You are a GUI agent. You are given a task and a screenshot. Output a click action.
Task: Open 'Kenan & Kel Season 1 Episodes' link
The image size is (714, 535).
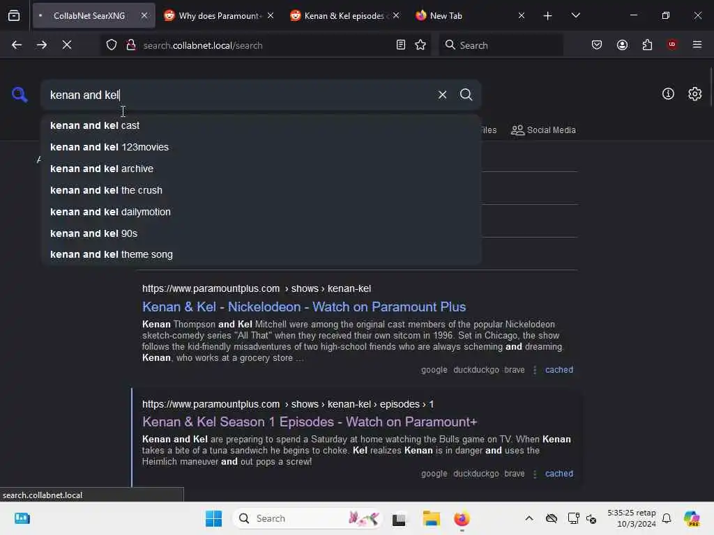pyautogui.click(x=309, y=421)
